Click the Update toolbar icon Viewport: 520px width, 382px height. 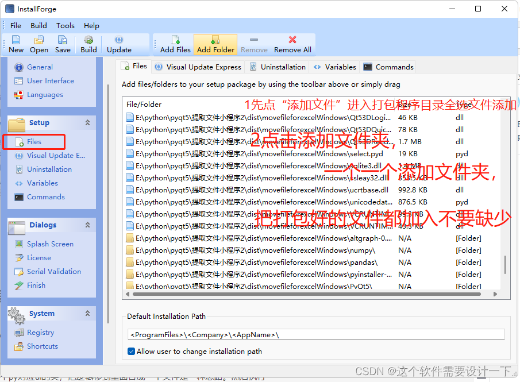[x=120, y=44]
